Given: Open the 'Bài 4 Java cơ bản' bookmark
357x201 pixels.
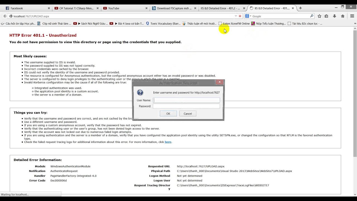Looking at the screenshot, I should pos(127,24).
